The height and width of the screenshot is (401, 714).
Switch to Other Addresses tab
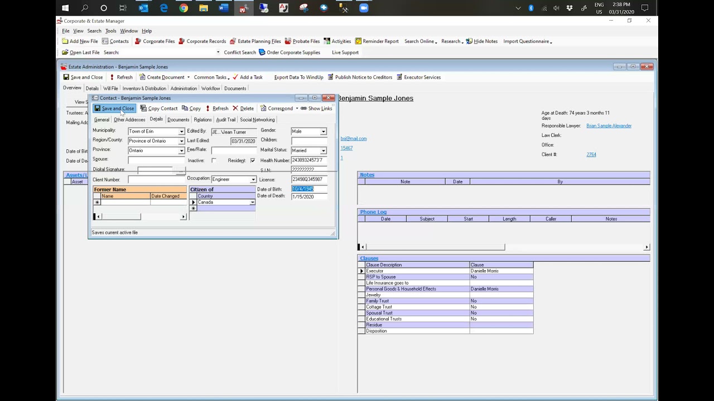[129, 120]
